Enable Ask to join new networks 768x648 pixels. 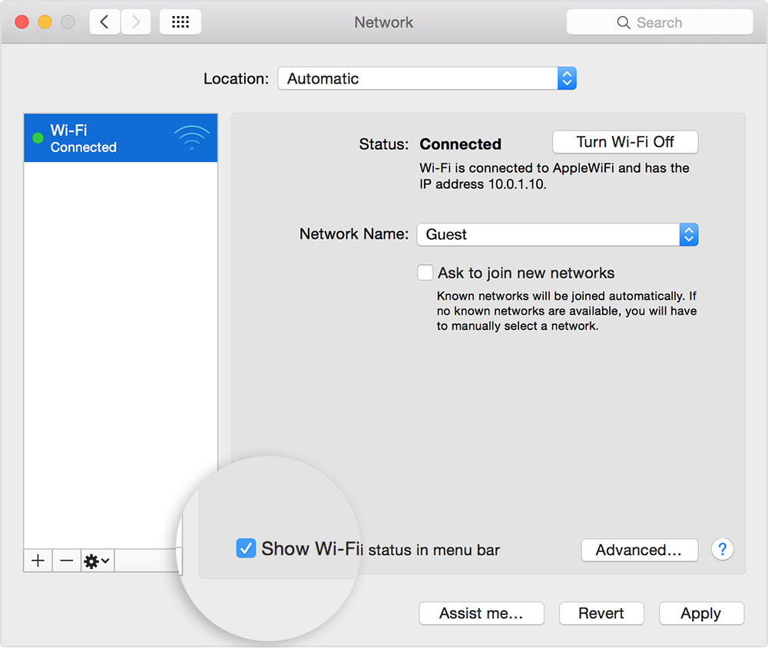tap(425, 272)
